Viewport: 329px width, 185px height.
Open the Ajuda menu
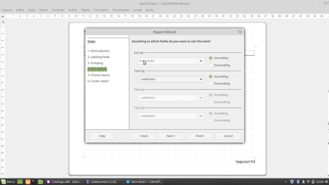click(149, 10)
